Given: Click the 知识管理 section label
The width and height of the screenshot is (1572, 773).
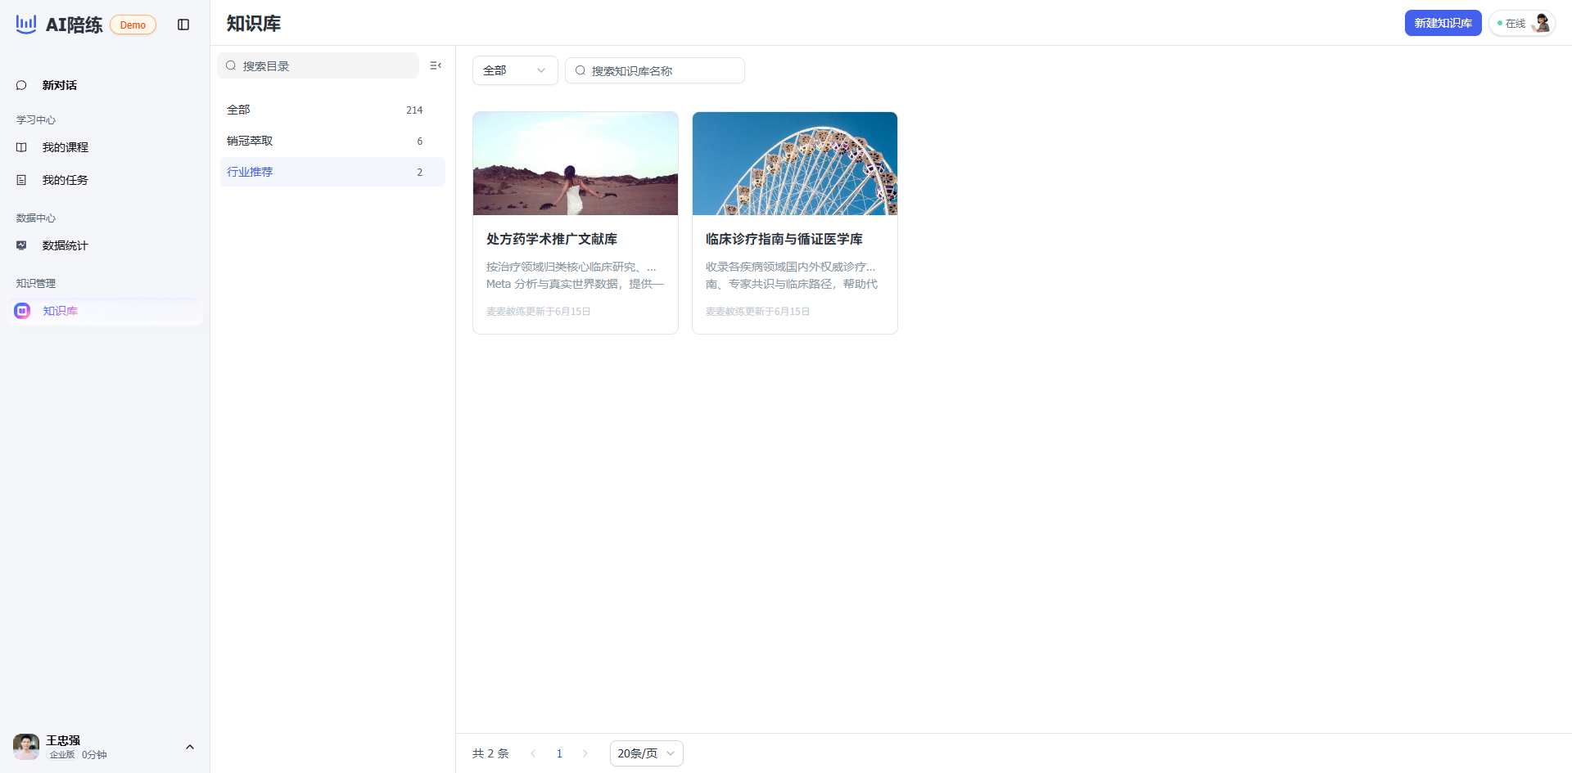Looking at the screenshot, I should pyautogui.click(x=36, y=284).
